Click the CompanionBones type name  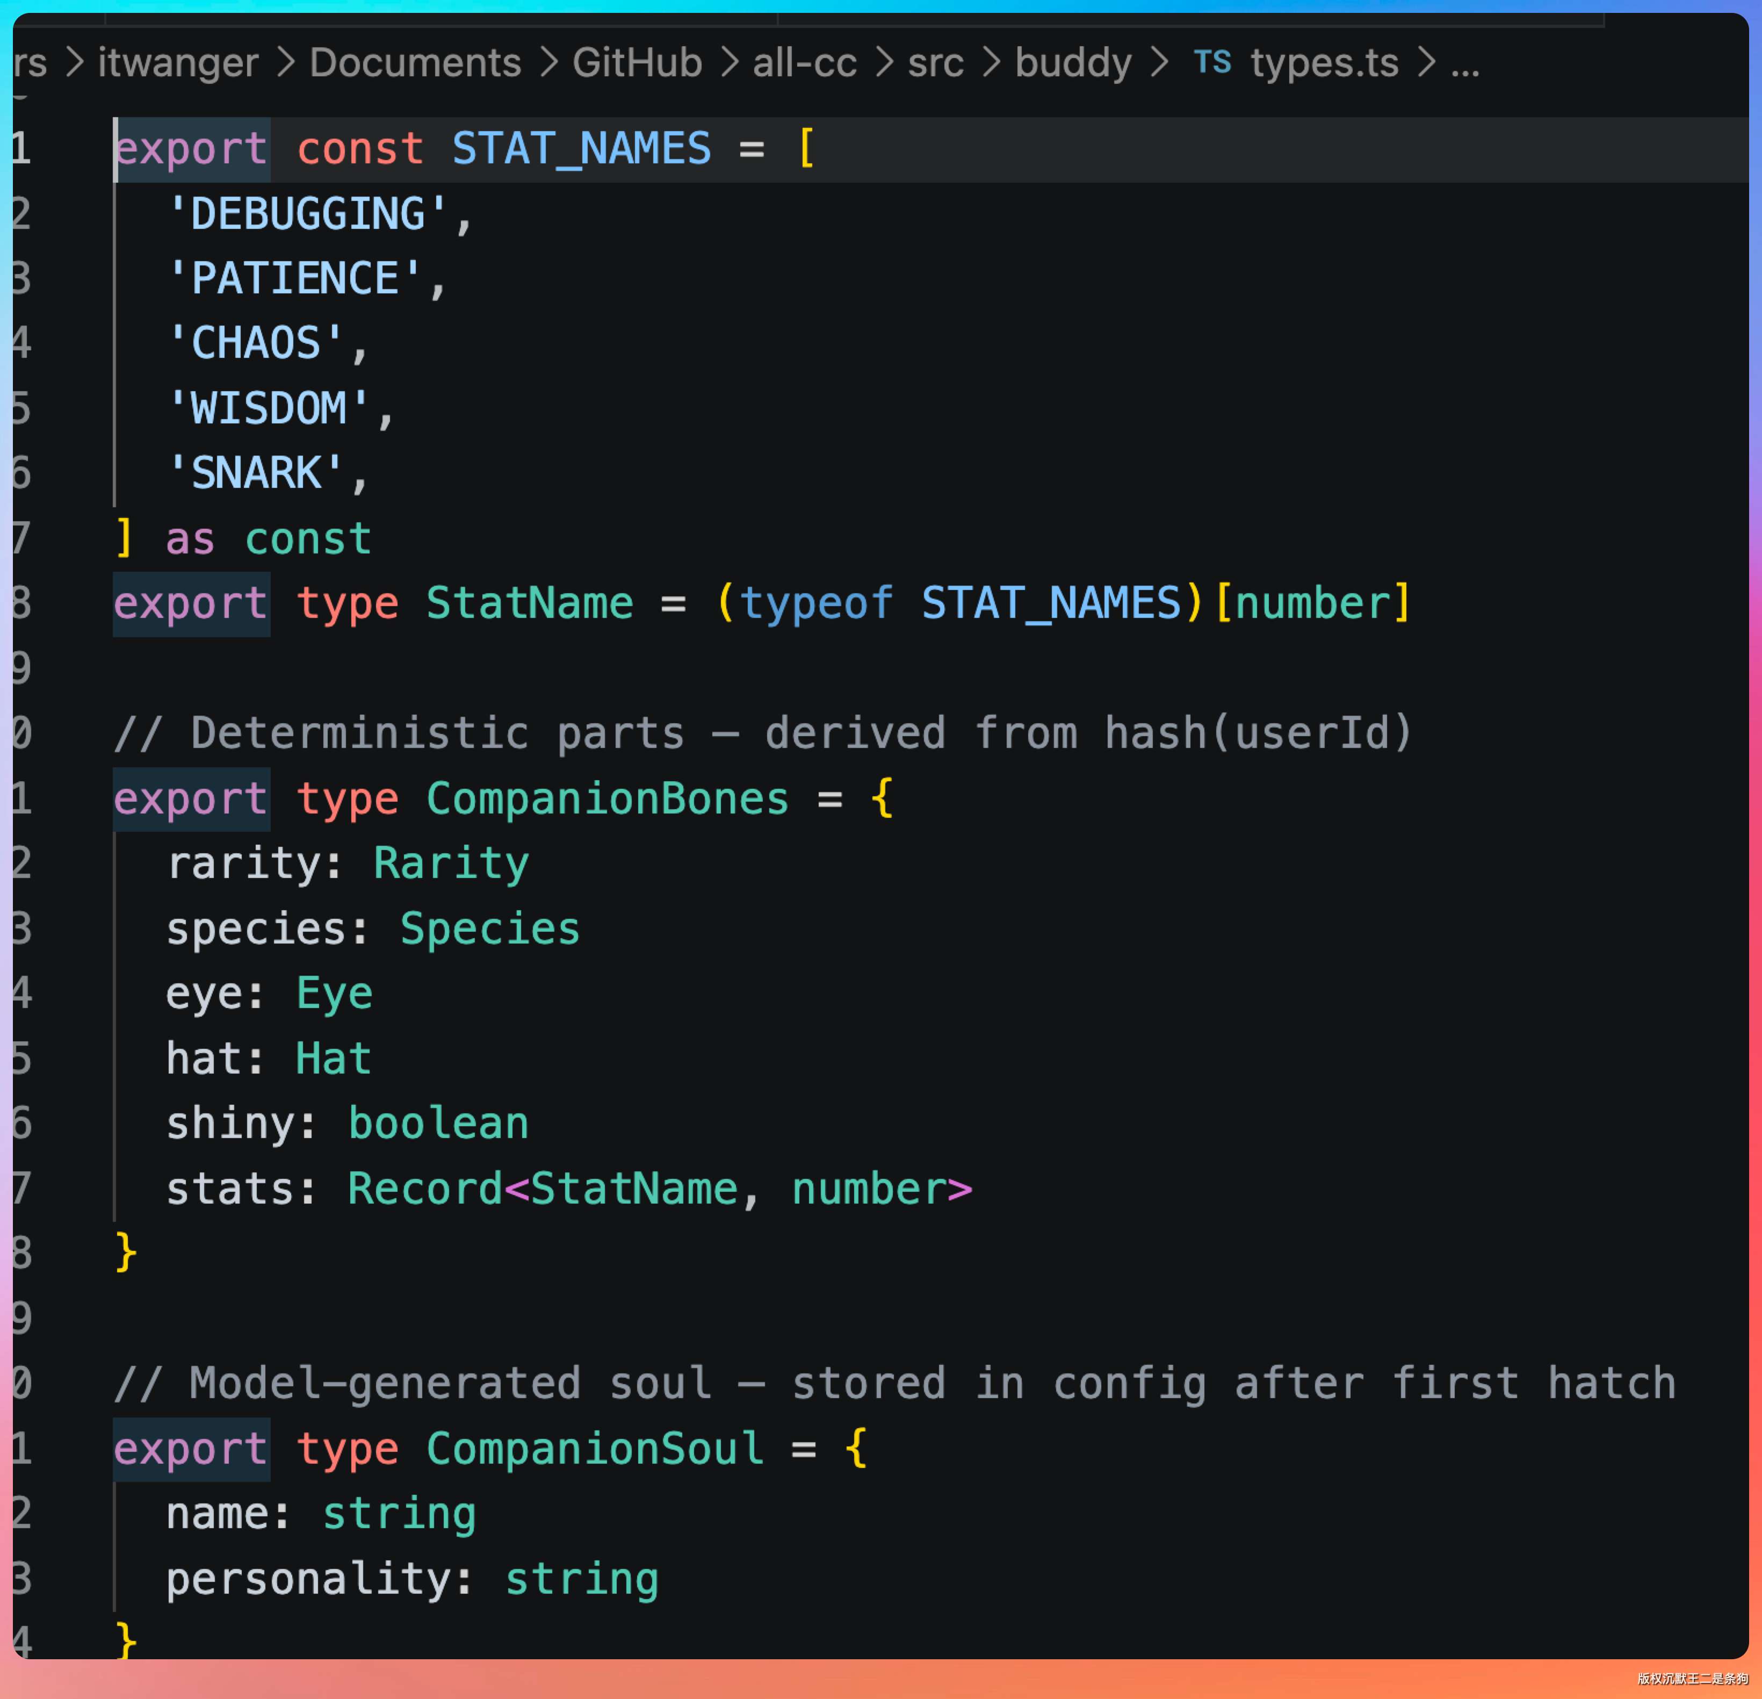click(607, 798)
